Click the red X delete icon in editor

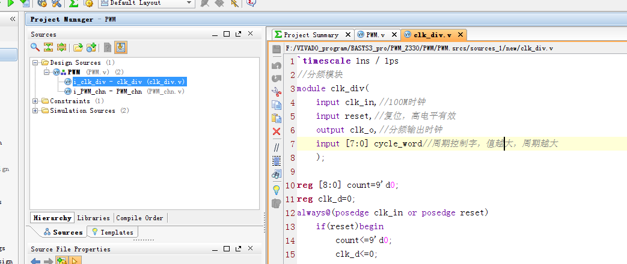[x=277, y=131]
